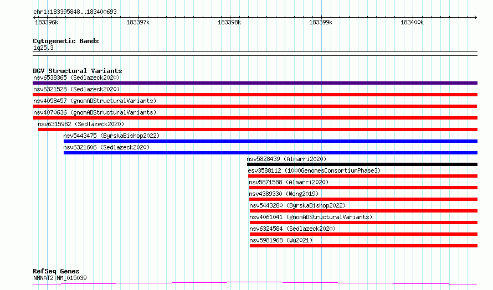Viewport: 493px width, 290px height.
Task: Click the red nsv6321528 variant bar
Action: click(255, 95)
